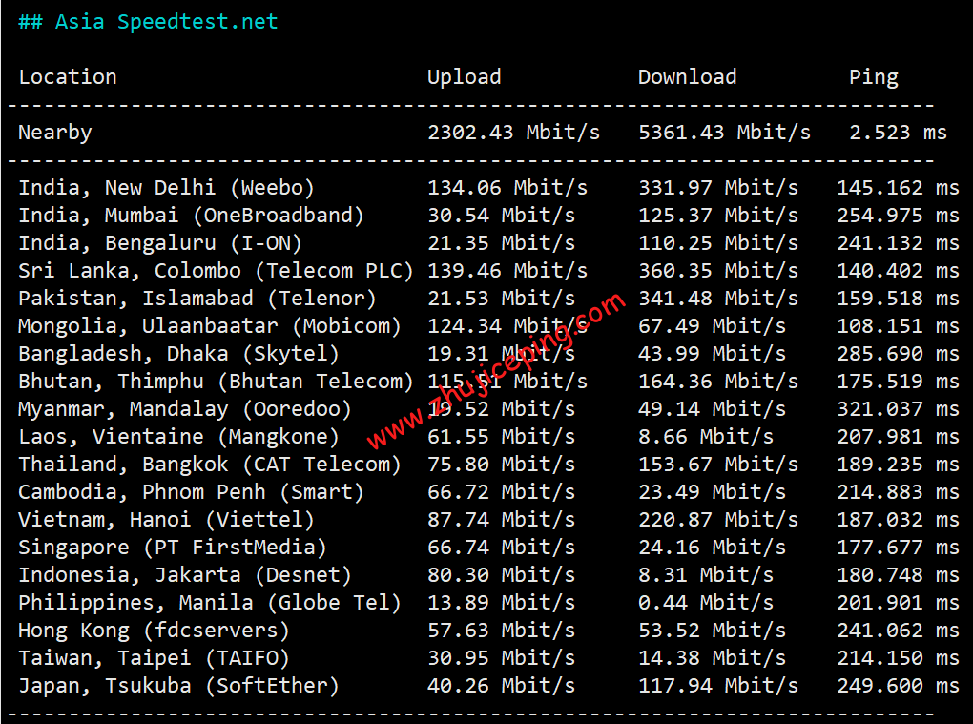The height and width of the screenshot is (724, 973).
Task: Select Mumbai upload "30.54 Mbit/s"
Action: [502, 216]
